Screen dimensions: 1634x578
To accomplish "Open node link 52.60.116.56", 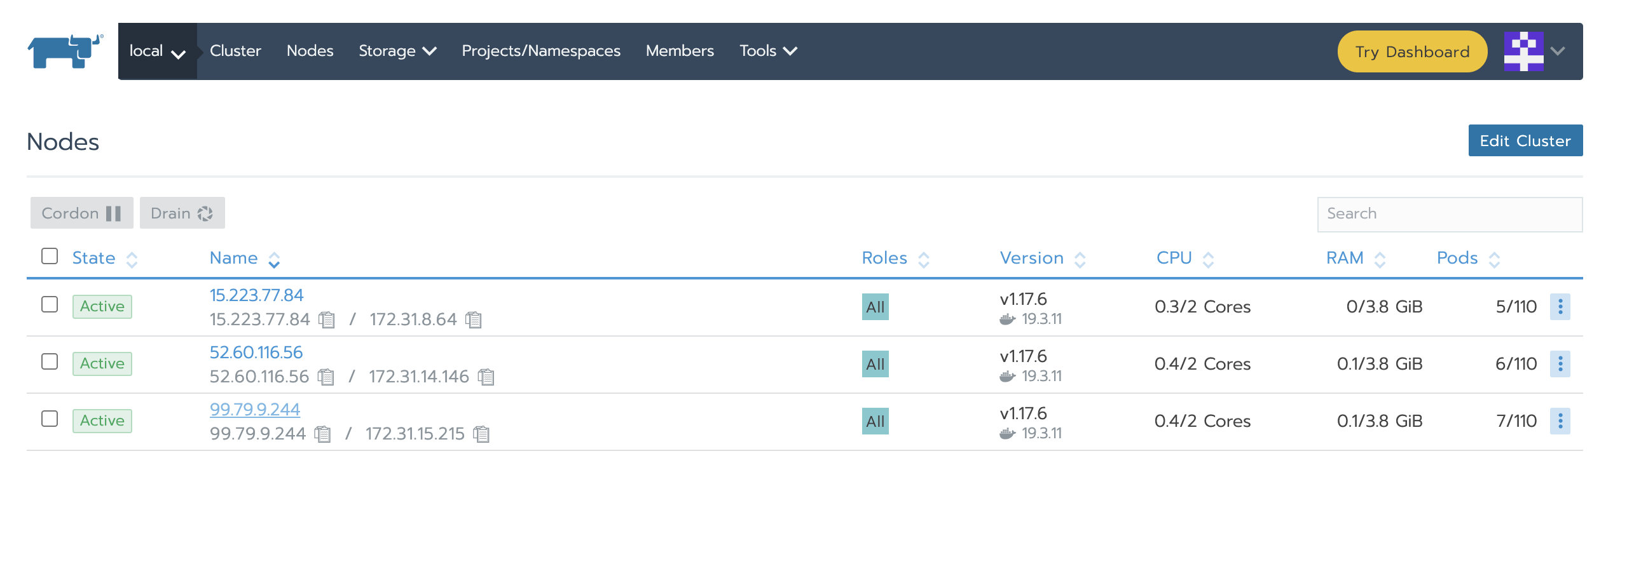I will tap(256, 353).
